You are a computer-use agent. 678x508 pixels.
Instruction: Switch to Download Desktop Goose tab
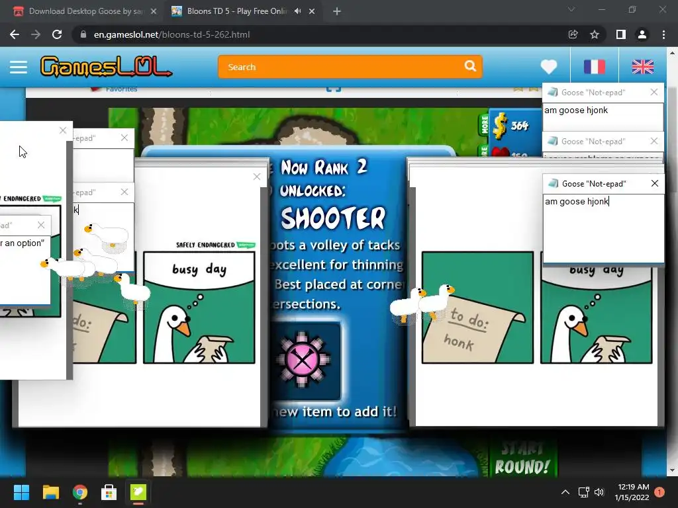(x=85, y=11)
